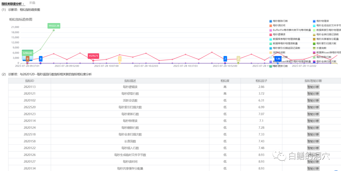
Task: Click the 每秒读时间 orange legend icon
Action: click(x=271, y=26)
